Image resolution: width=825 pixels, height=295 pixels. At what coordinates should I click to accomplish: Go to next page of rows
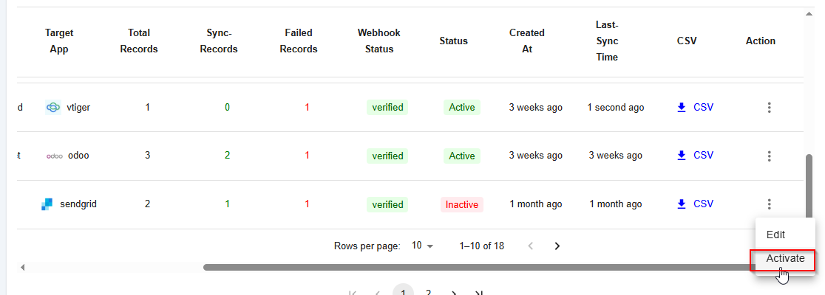click(557, 246)
